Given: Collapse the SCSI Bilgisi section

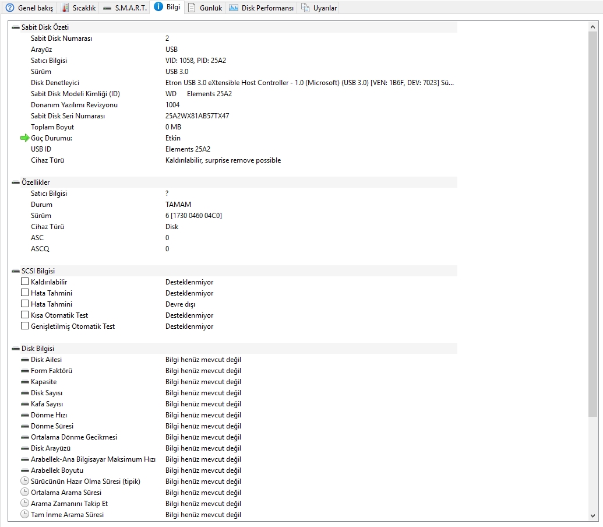Looking at the screenshot, I should [15, 270].
